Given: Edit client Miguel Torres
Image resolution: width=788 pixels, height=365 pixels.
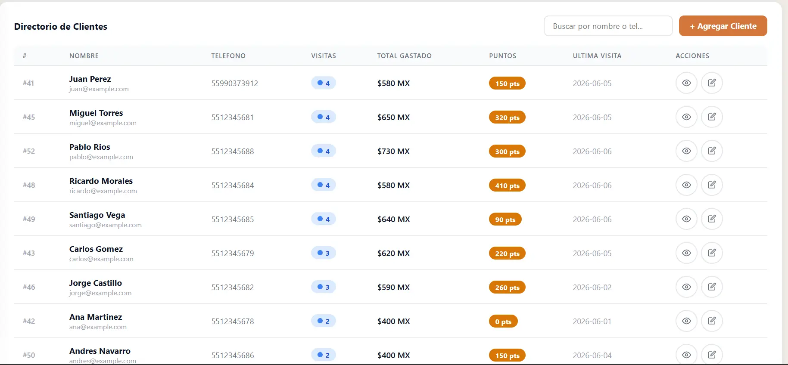Looking at the screenshot, I should point(712,117).
